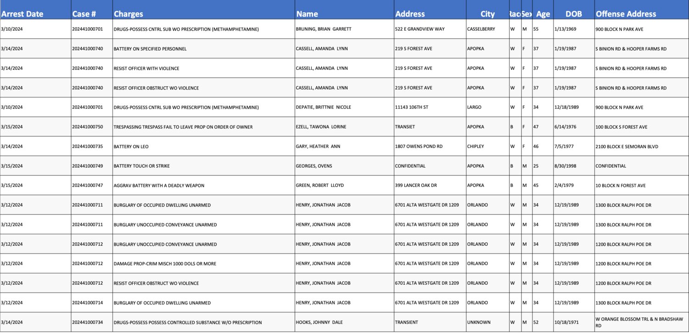Select case number 202441000734
The width and height of the screenshot is (689, 333).
pos(87,322)
